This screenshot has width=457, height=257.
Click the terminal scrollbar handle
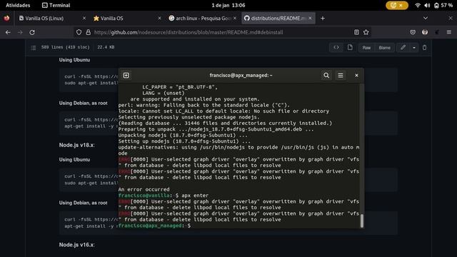(x=362, y=221)
